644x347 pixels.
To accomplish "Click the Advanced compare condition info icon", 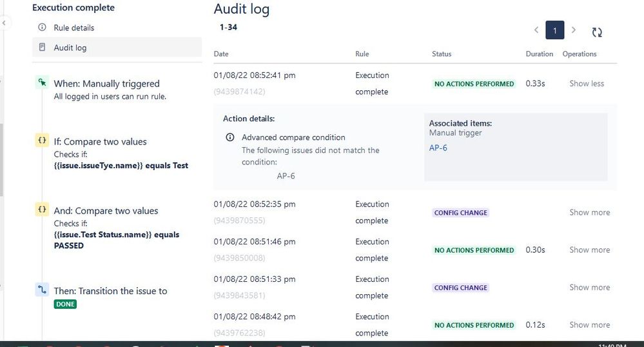I will coord(230,137).
